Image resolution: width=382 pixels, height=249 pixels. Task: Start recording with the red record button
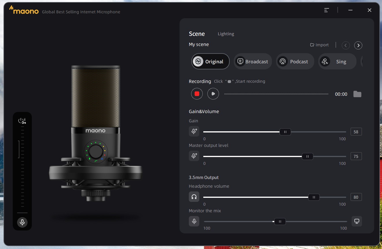click(197, 94)
